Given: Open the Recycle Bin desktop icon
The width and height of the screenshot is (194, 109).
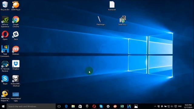Looking at the screenshot, I should pos(5,6).
